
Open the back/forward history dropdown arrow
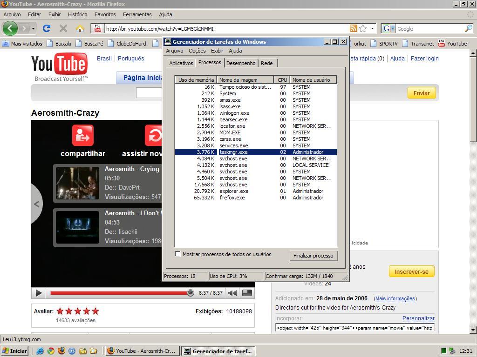coord(33,29)
